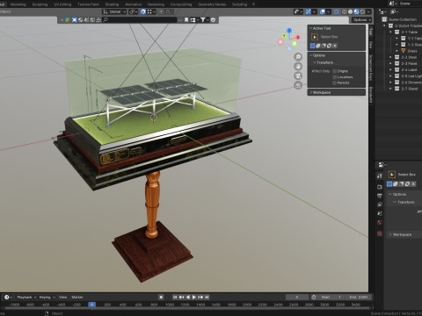422x316 pixels.
Task: Toggle X-ray mode button
Action: coord(337,11)
